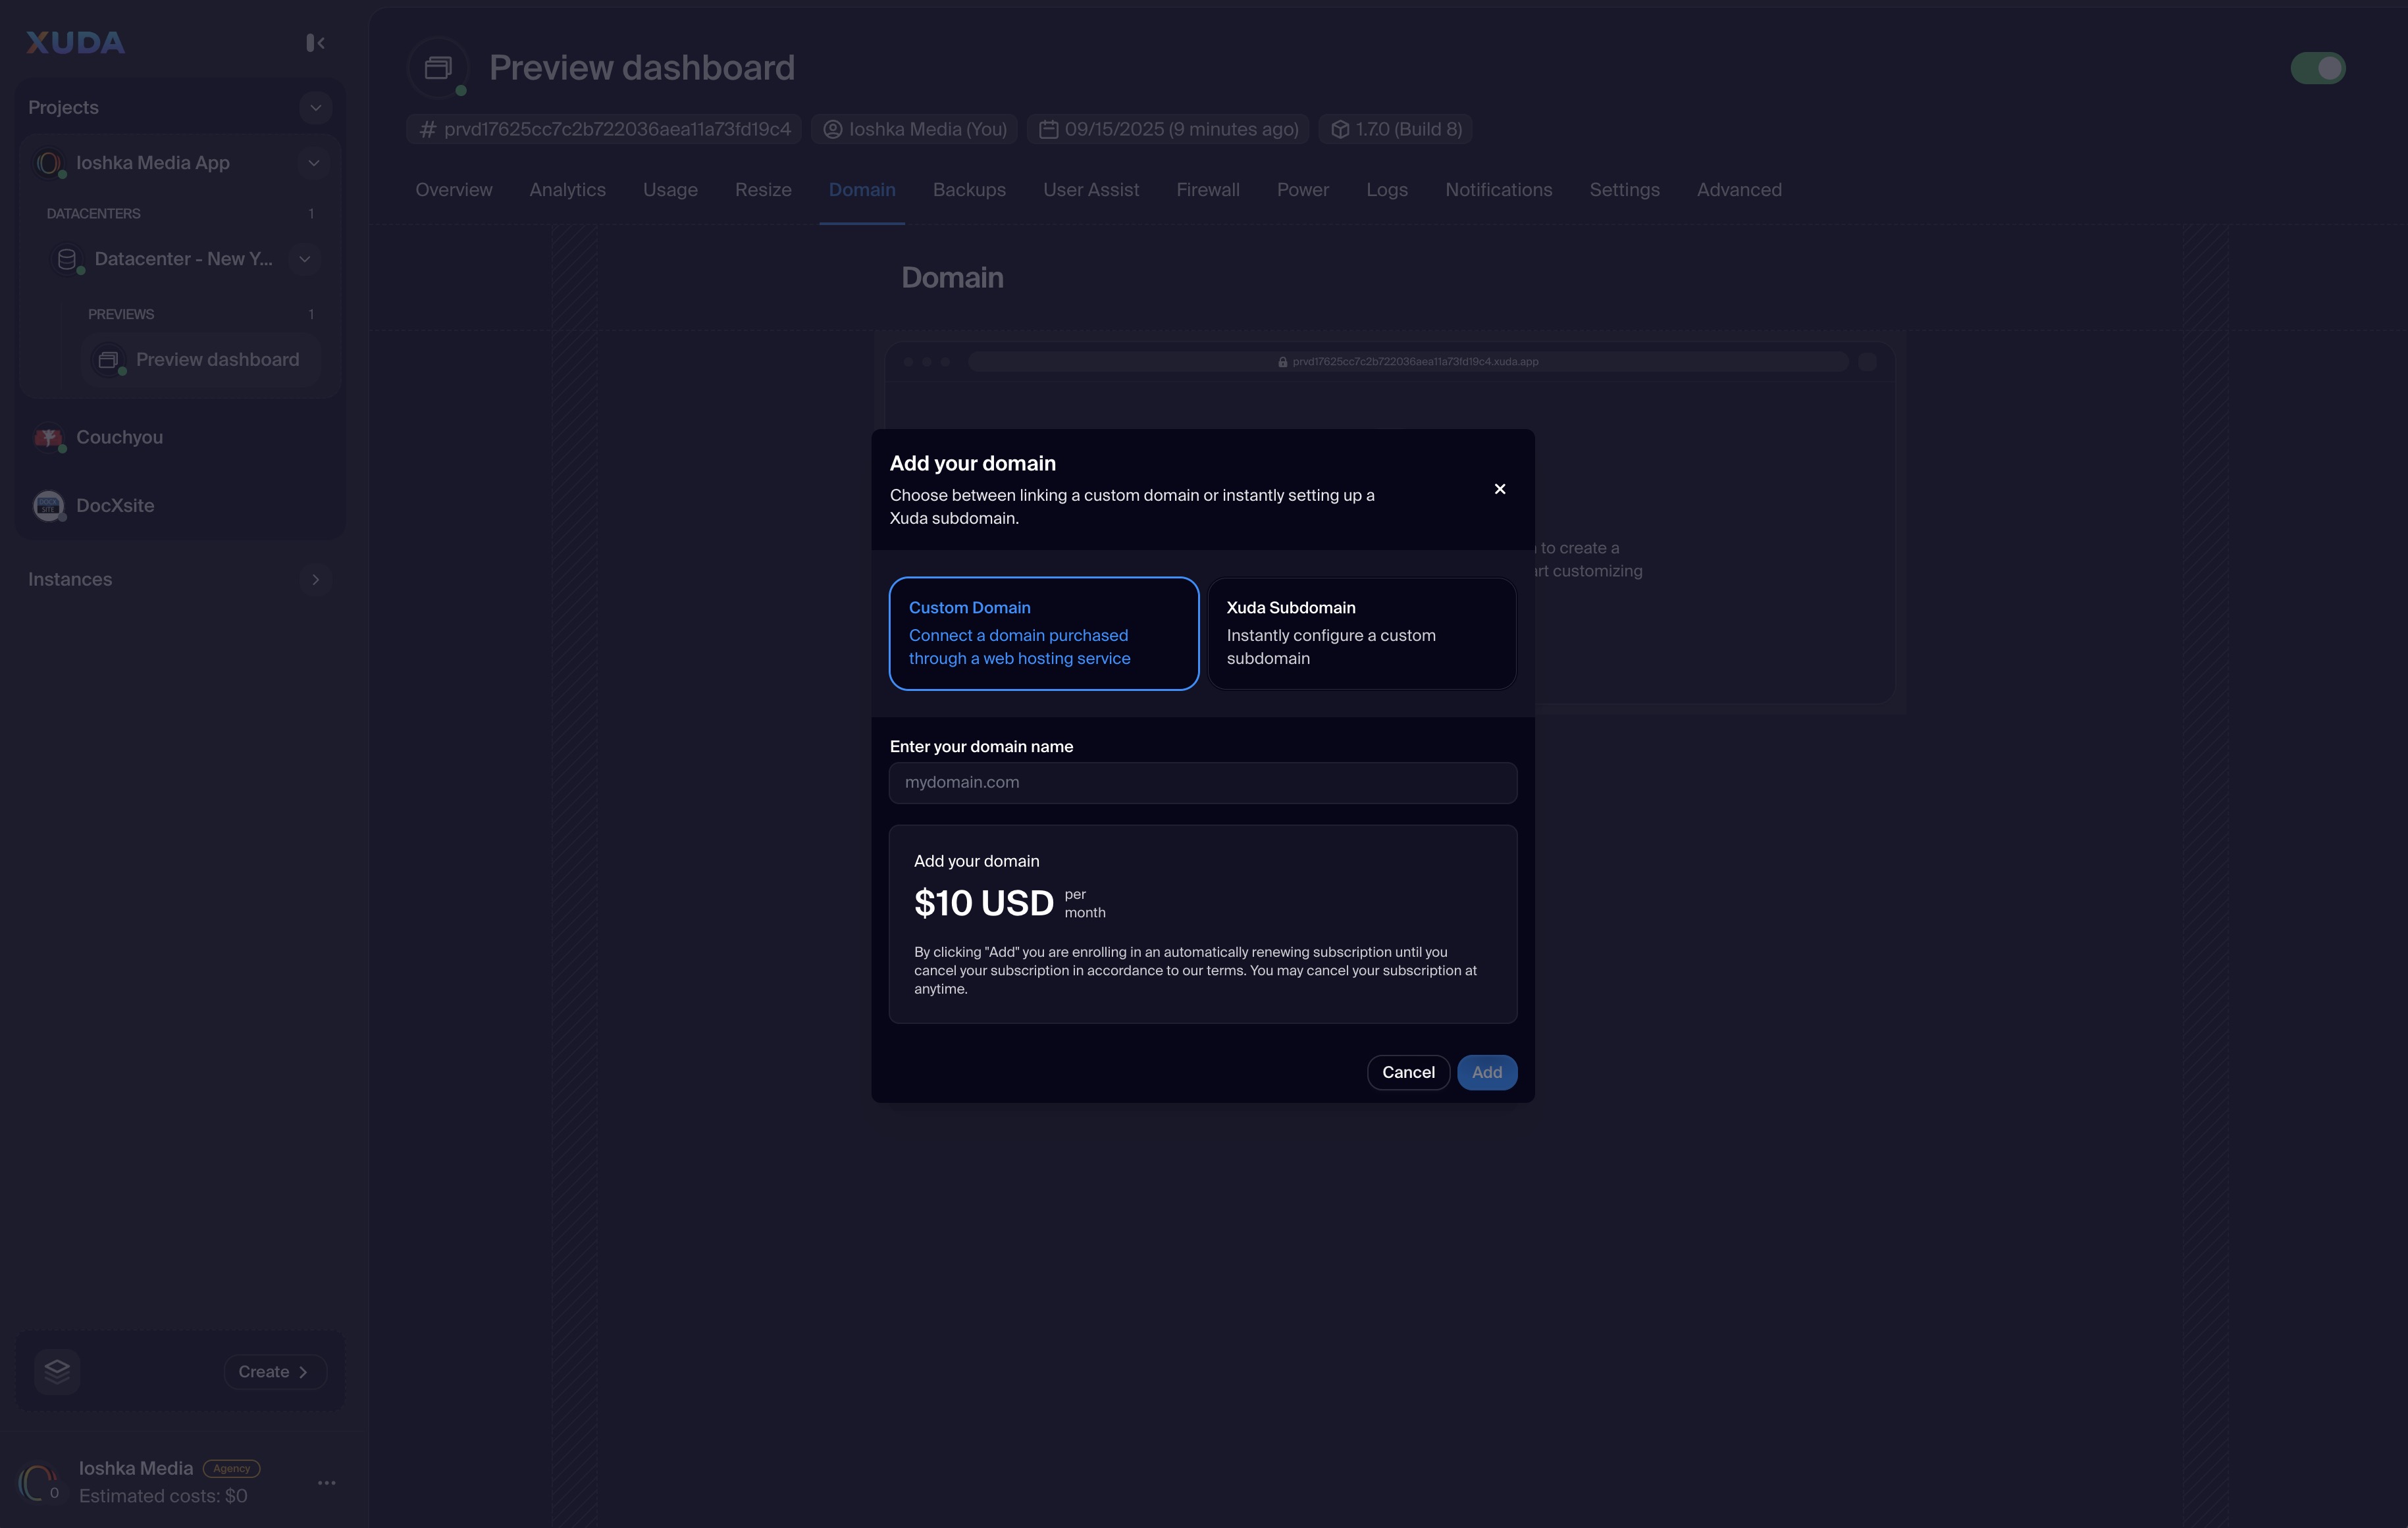The width and height of the screenshot is (2408, 1528).
Task: Open the Firewall tab
Action: (x=1207, y=190)
